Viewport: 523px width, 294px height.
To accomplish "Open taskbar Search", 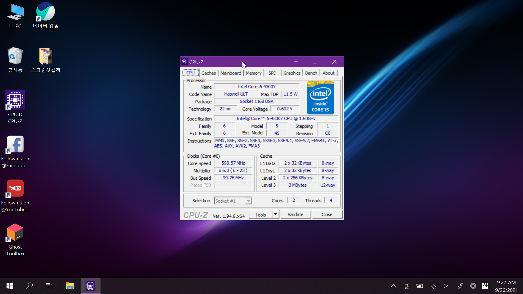I will [x=29, y=286].
